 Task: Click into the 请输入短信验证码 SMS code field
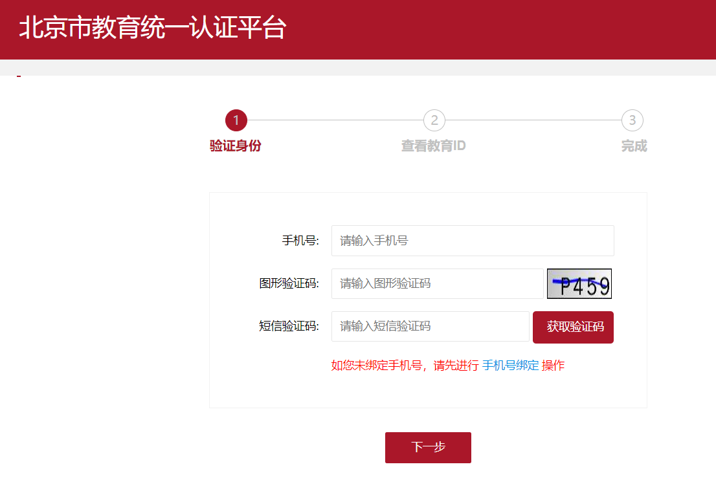point(430,327)
